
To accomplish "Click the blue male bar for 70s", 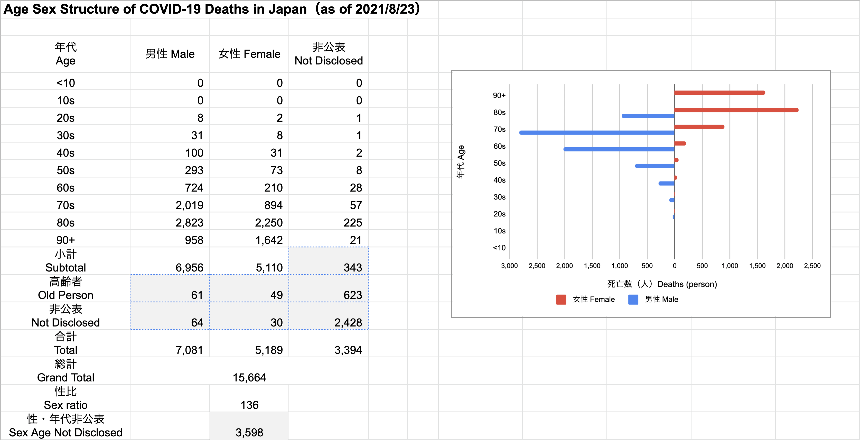I will click(x=597, y=133).
